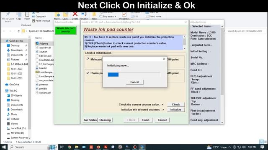Viewport: 268px width, 150px height.
Task: Click Paste shortcut in the ribbon
Action: click(41, 21)
